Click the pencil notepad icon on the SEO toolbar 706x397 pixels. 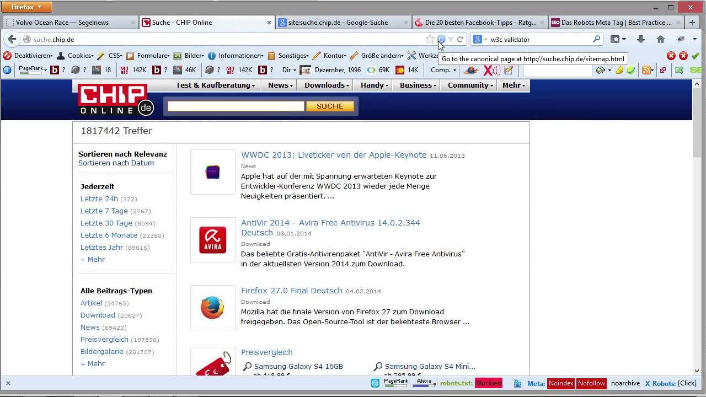tap(509, 70)
